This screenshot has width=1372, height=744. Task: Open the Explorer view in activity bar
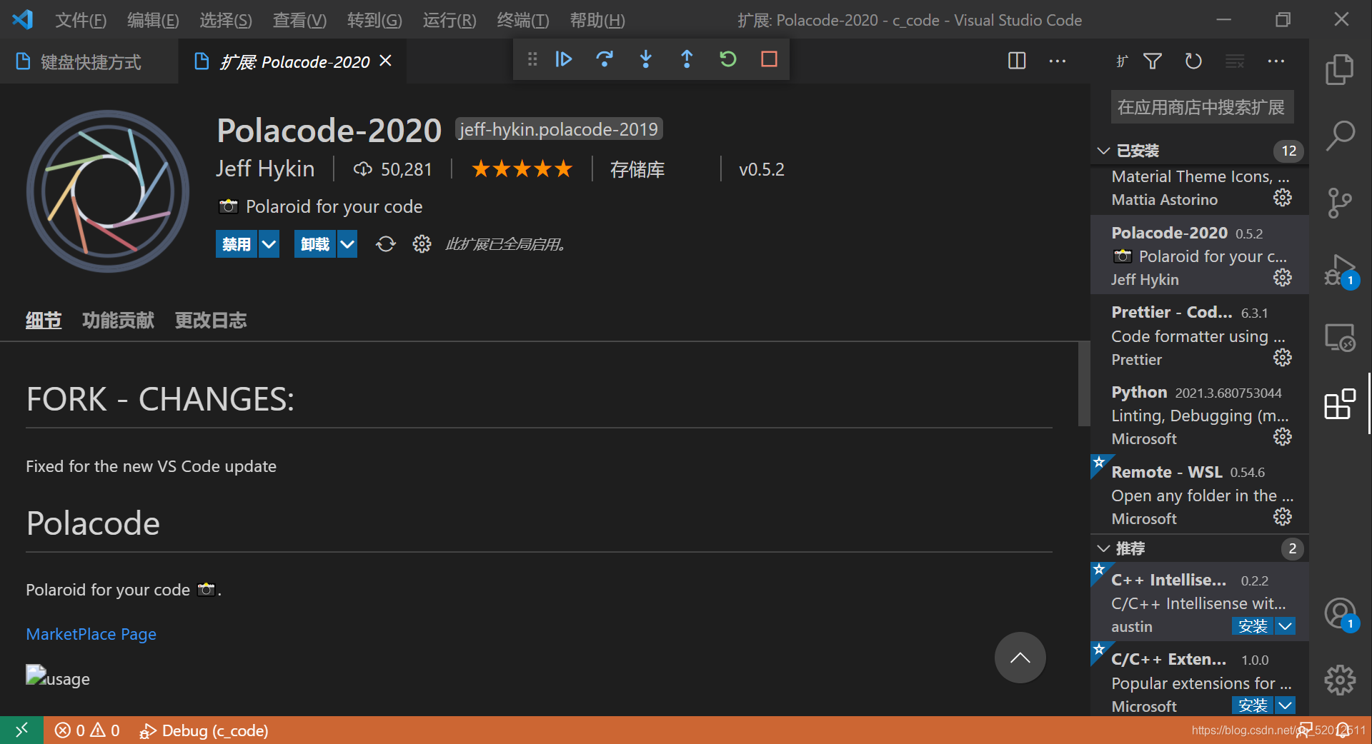click(1340, 69)
